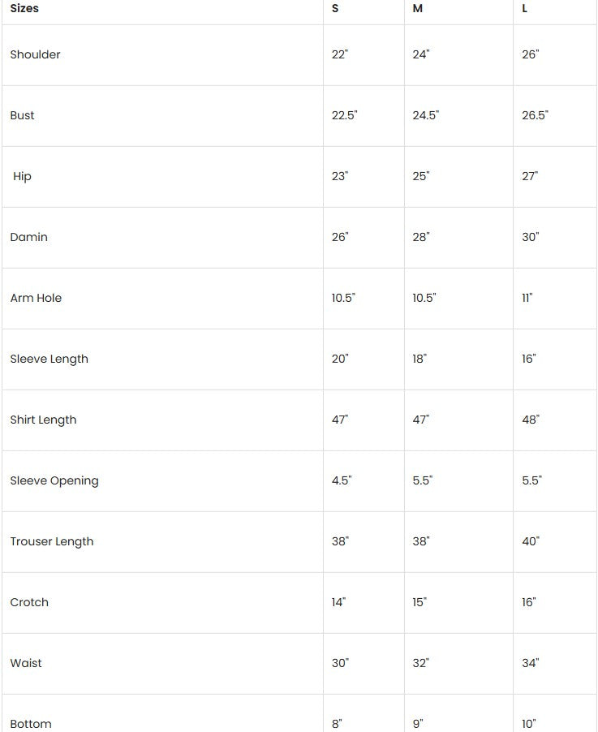598x732 pixels.
Task: Select the "M" size column header
Action: [418, 8]
